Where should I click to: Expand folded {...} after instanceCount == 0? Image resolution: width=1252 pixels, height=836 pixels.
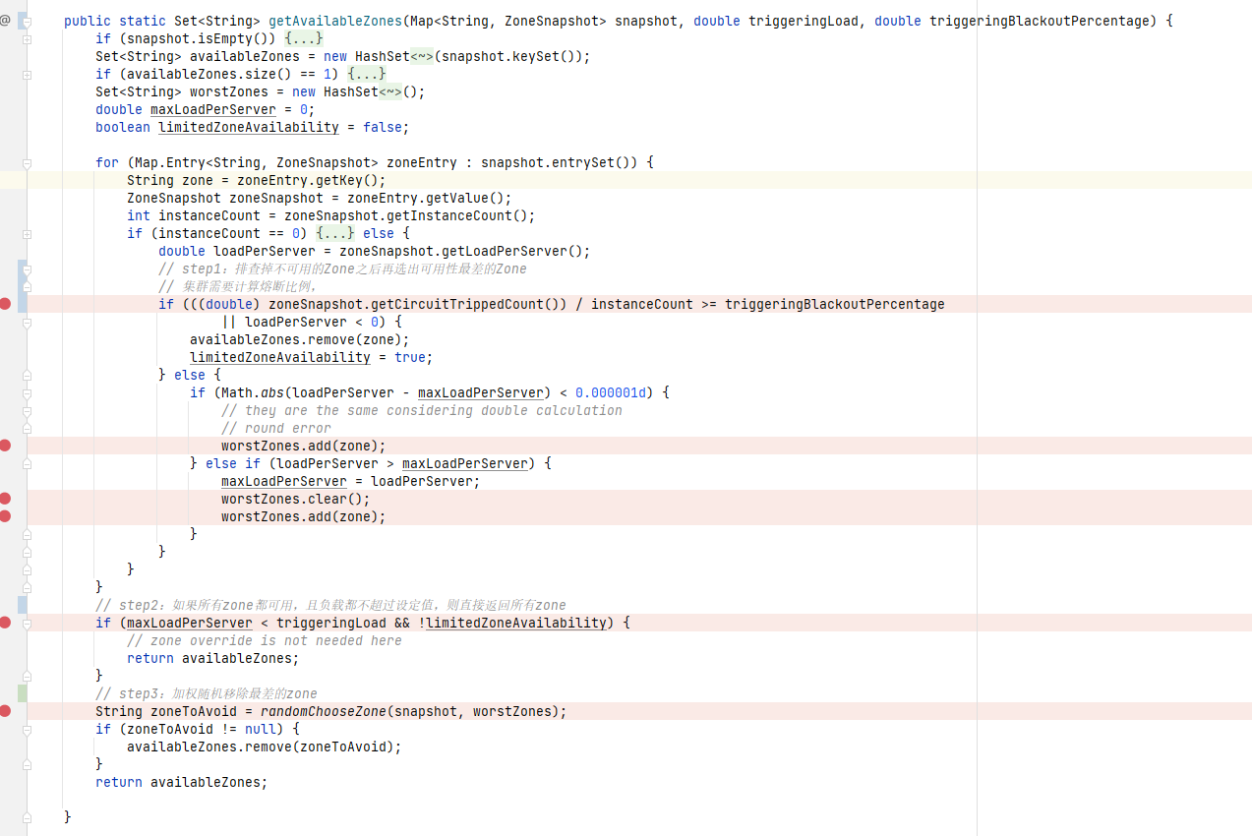point(334,233)
